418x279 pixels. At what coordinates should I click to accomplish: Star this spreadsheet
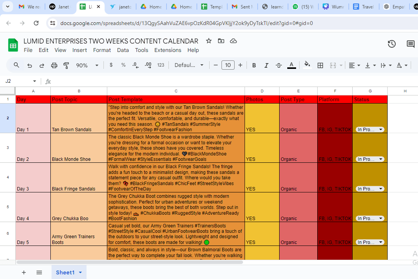(x=209, y=41)
